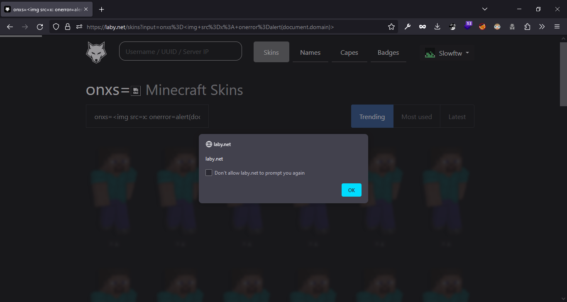The height and width of the screenshot is (302, 567).
Task: Switch to the Names navigation tab
Action: 310,52
